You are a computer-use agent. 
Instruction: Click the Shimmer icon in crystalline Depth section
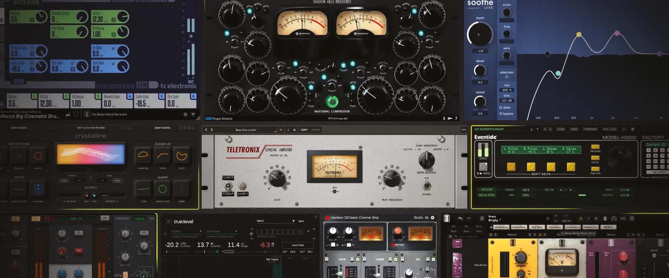tap(38, 189)
